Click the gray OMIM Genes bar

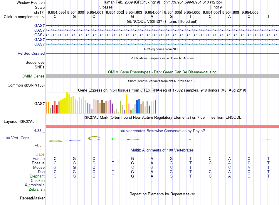[162, 76]
